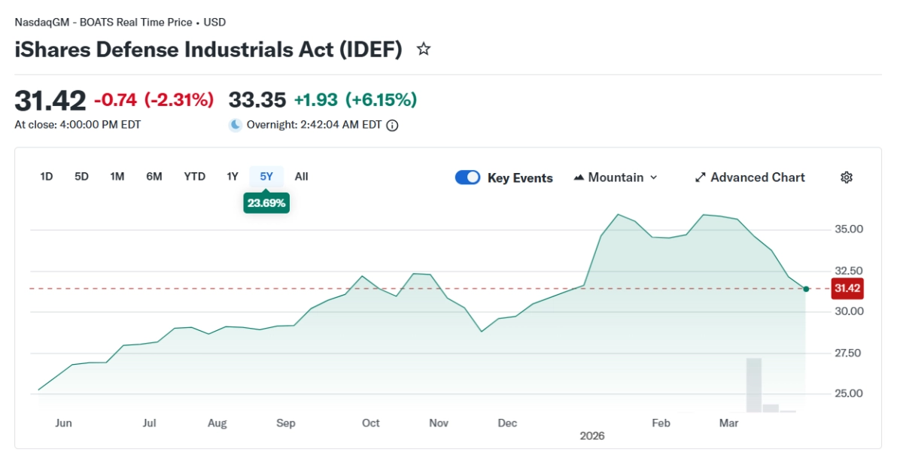Image resolution: width=903 pixels, height=452 pixels.
Task: Show All time price history
Action: pyautogui.click(x=301, y=177)
